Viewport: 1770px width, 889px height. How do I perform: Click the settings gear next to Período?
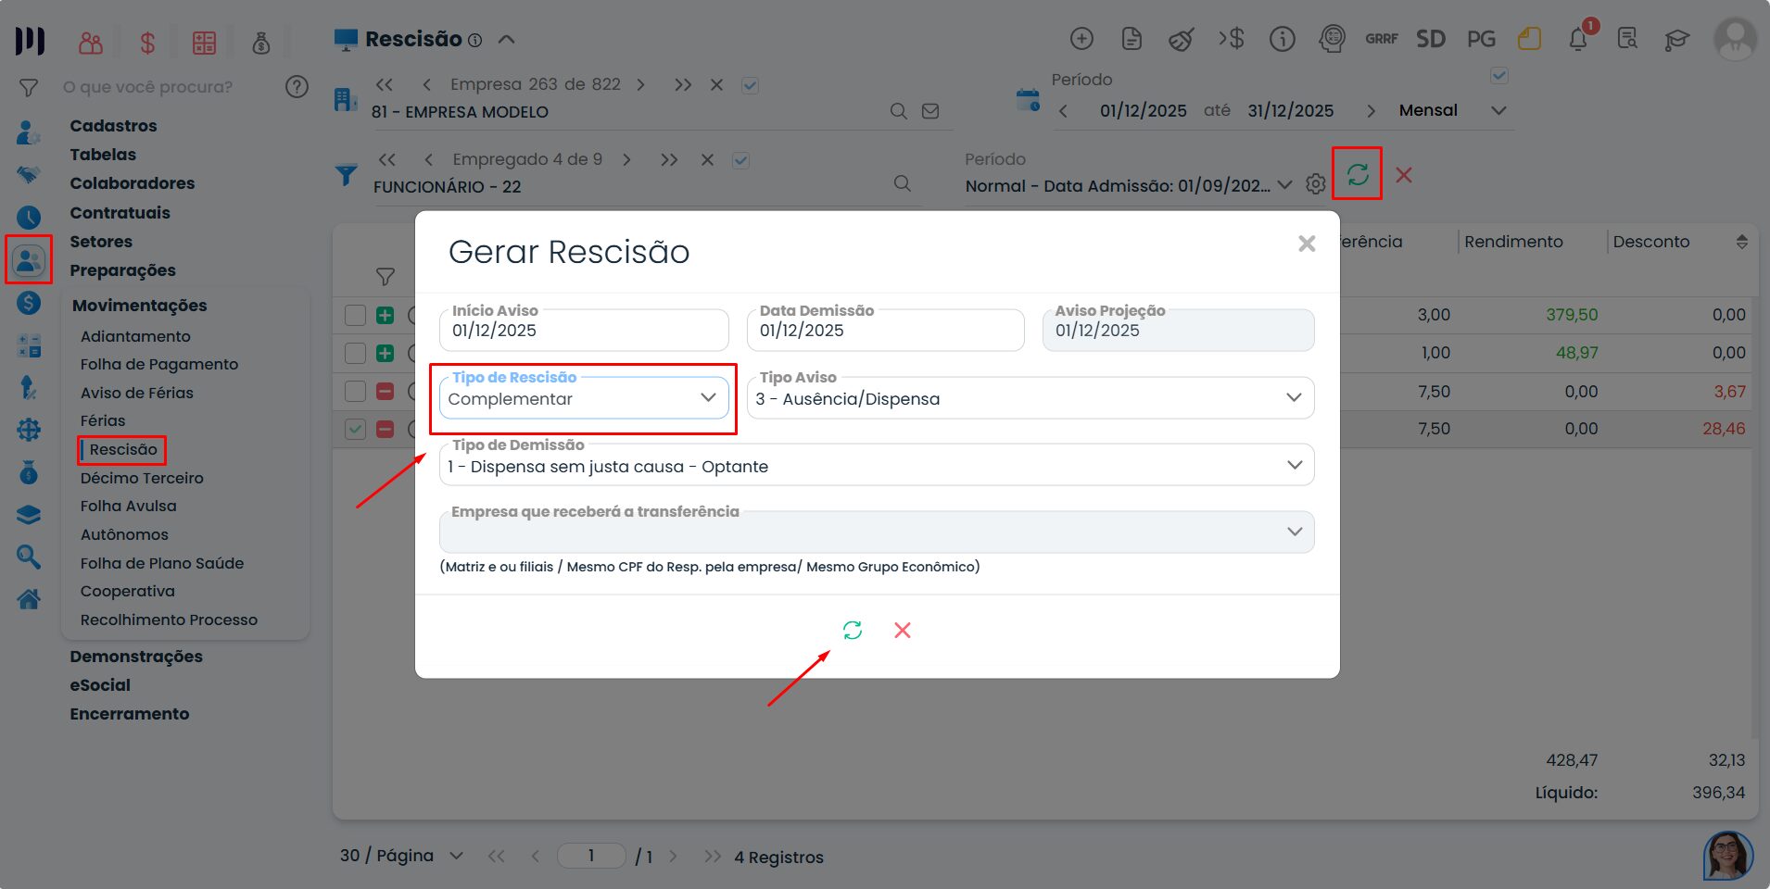1315,184
